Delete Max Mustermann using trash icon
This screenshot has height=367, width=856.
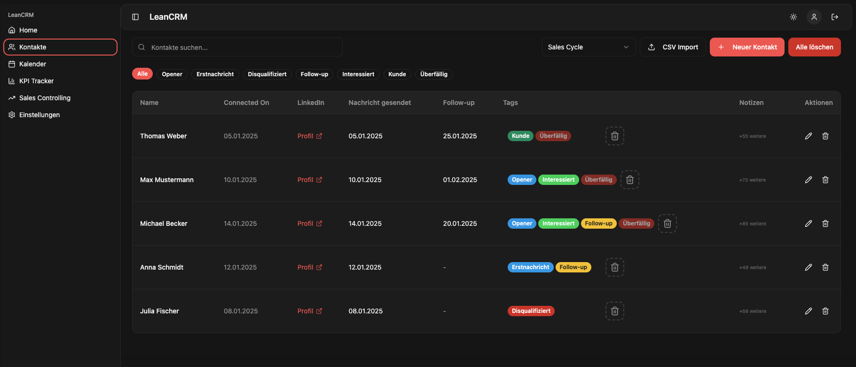point(825,180)
